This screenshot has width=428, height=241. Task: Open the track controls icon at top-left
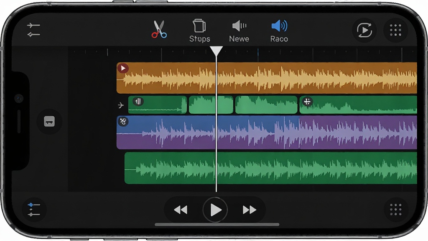(33, 30)
